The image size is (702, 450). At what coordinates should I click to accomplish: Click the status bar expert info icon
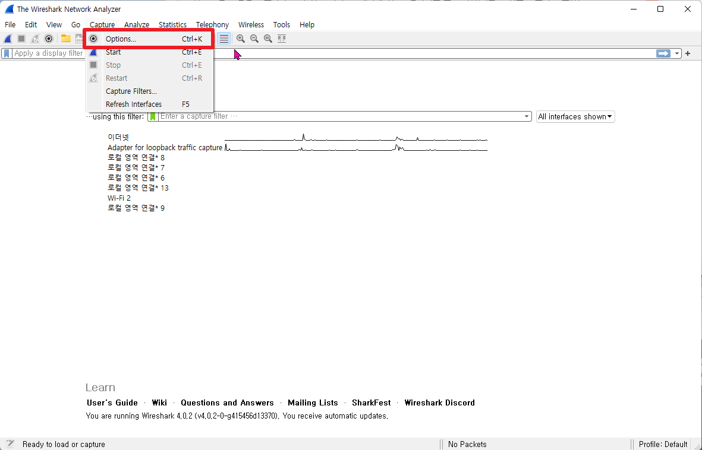10,444
